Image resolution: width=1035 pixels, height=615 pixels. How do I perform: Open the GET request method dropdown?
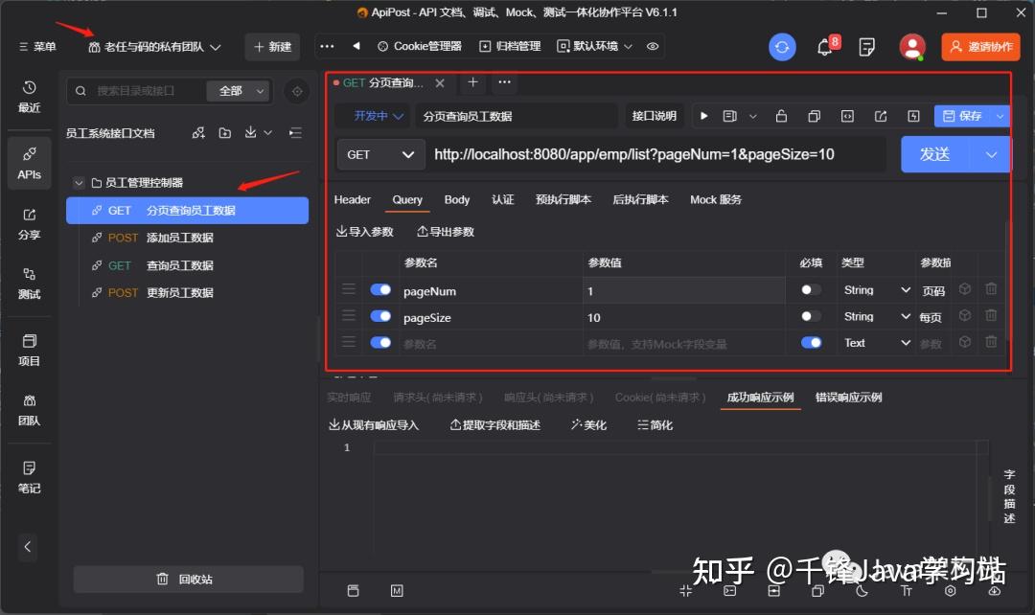[x=379, y=153]
